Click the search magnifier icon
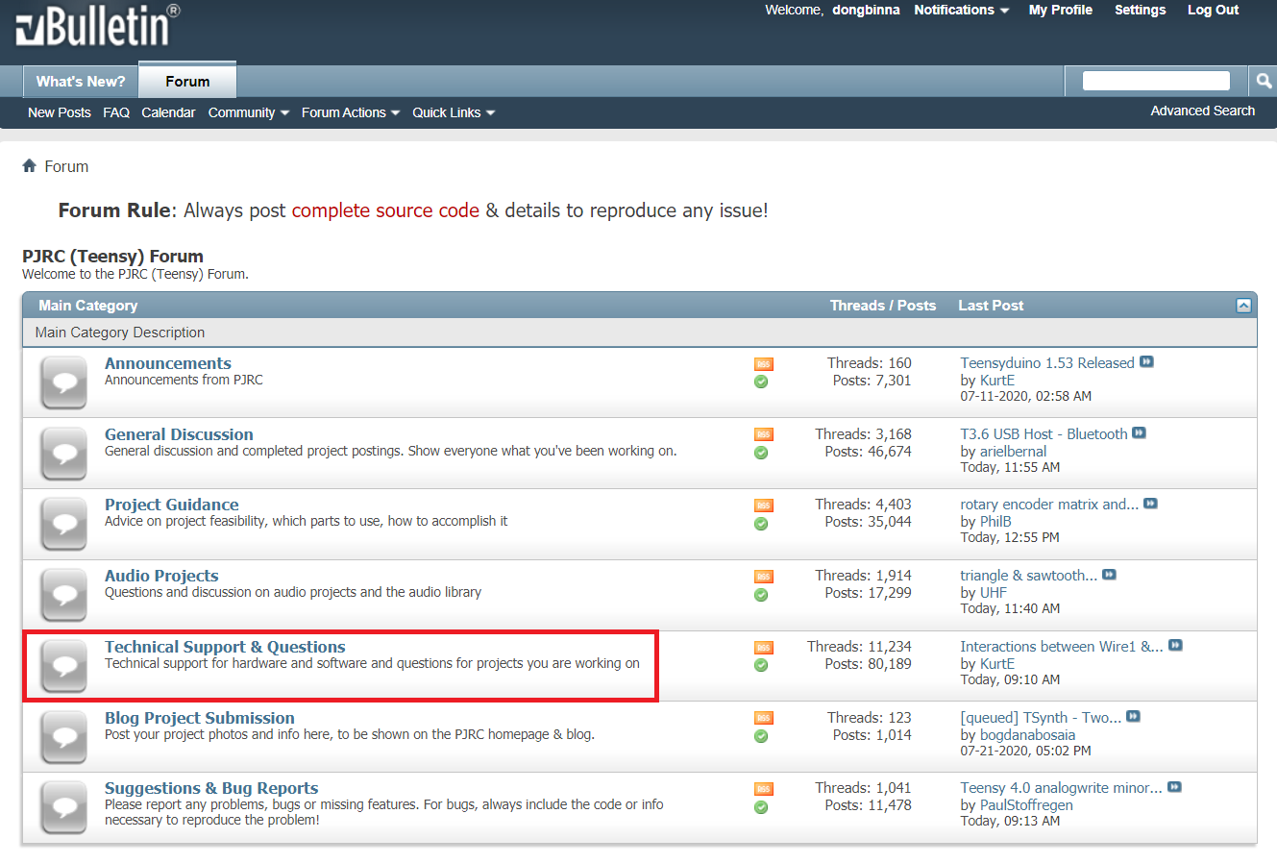The image size is (1277, 863). coord(1264,81)
